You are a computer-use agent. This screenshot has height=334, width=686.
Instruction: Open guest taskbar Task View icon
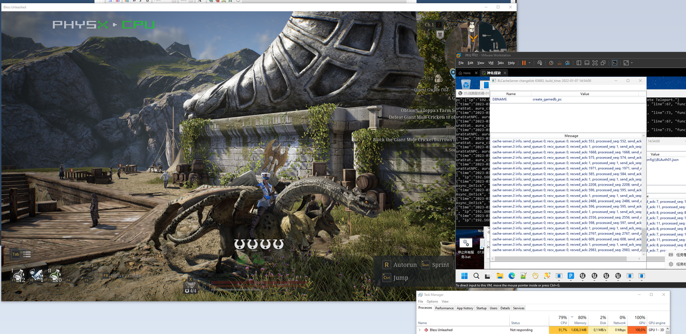point(488,276)
